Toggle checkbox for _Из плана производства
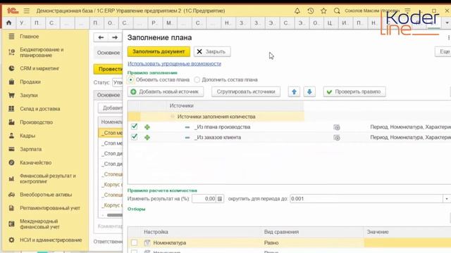 135,126
